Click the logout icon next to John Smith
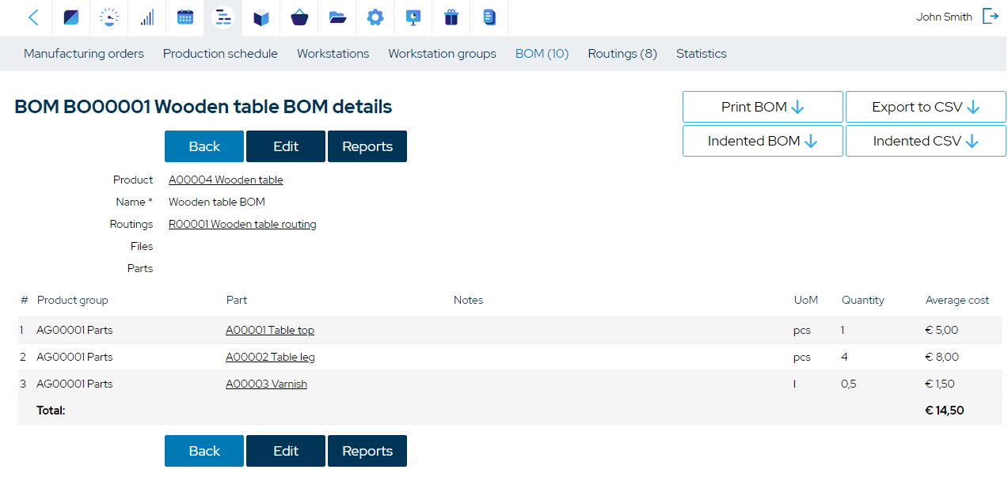The width and height of the screenshot is (1008, 477). 990,17
